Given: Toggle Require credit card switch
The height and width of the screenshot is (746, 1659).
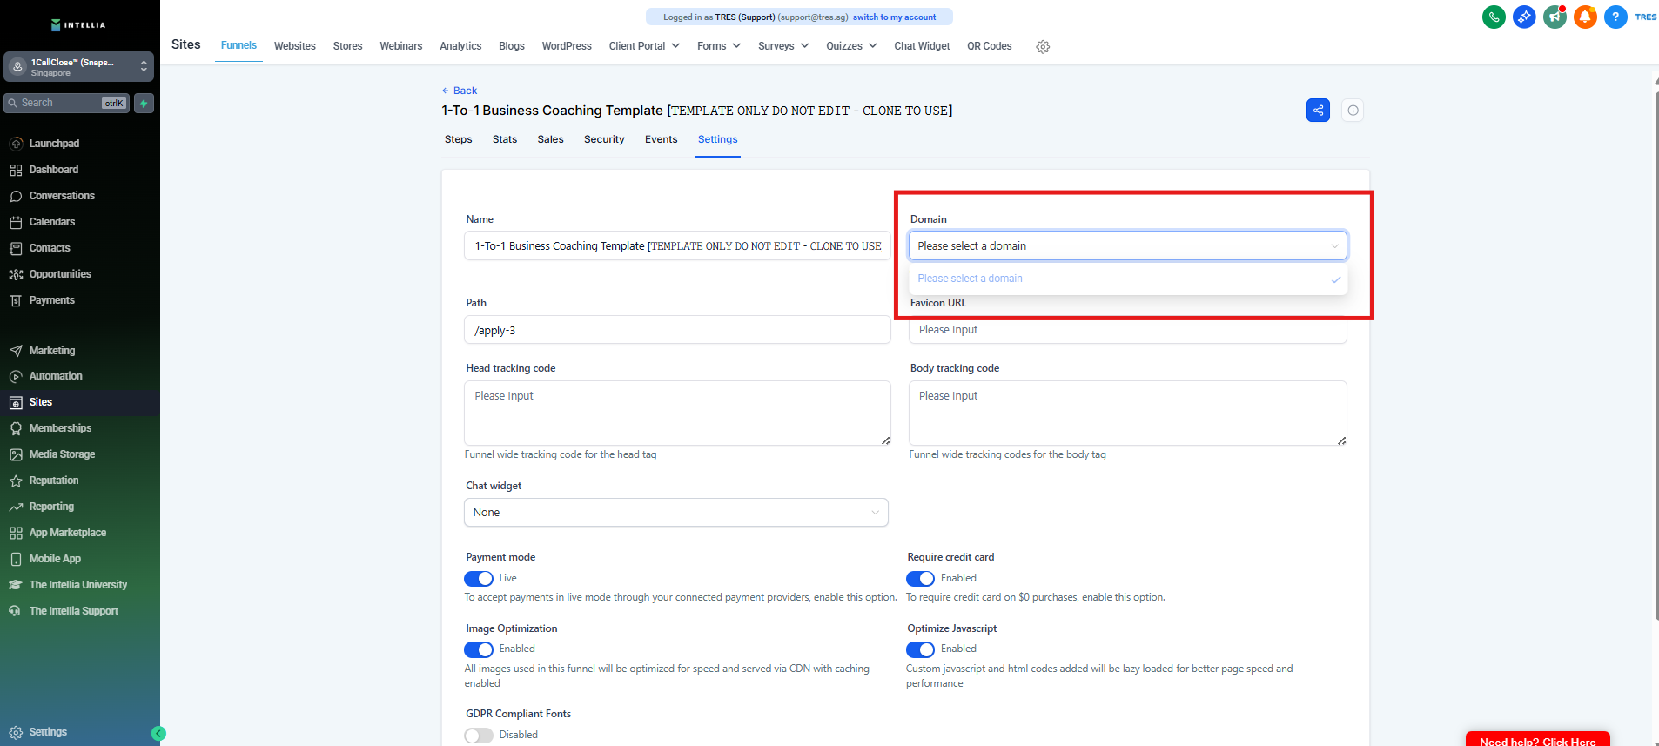Looking at the screenshot, I should tap(920, 579).
